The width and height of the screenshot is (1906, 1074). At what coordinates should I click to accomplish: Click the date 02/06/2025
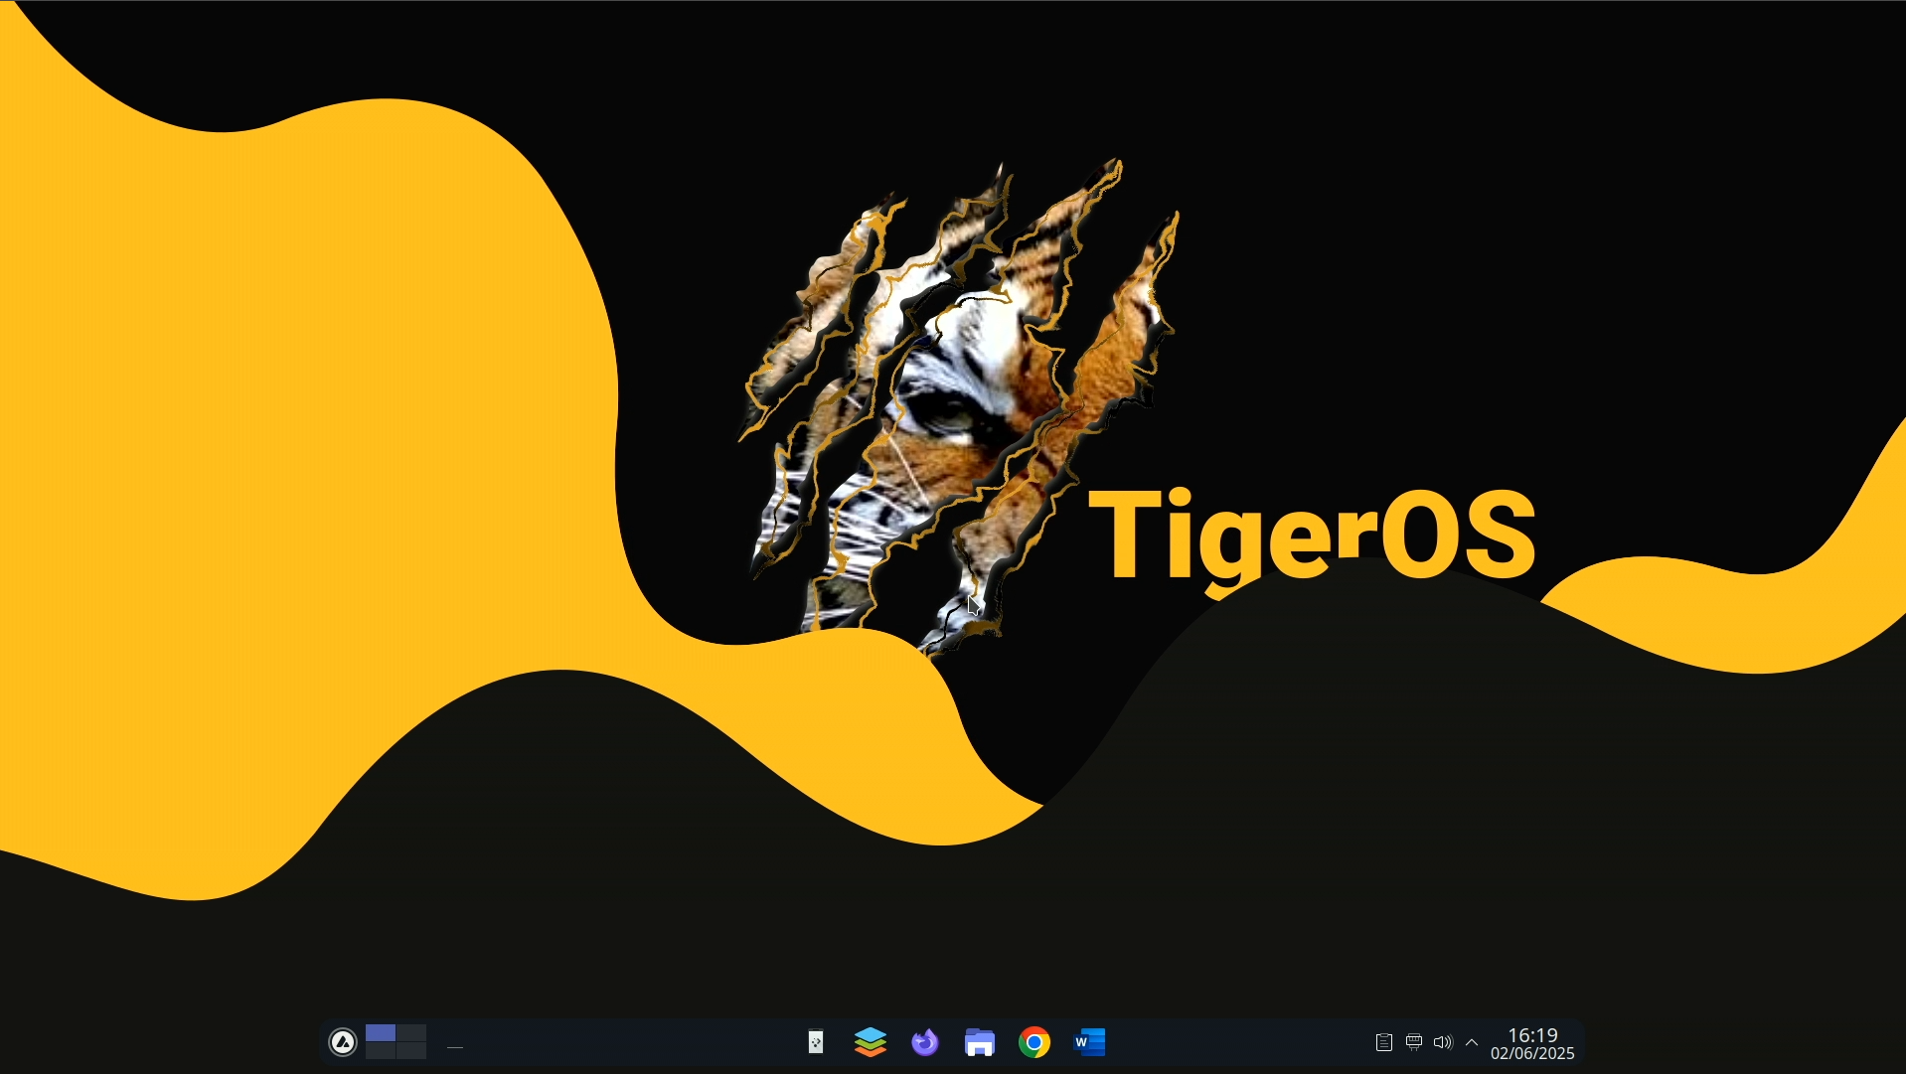[1533, 1055]
